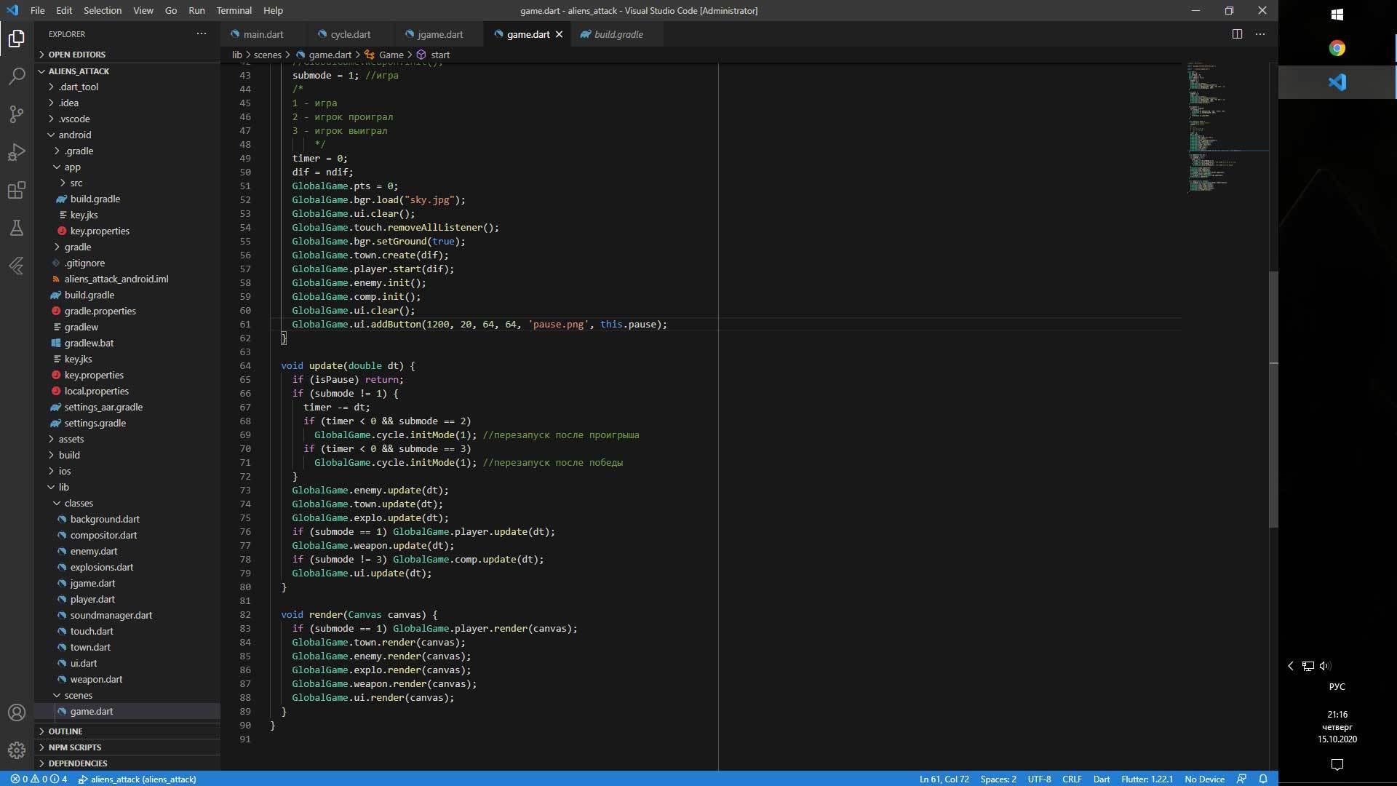Click the feedback icon in status bar
Viewport: 1397px width, 786px height.
point(1242,779)
